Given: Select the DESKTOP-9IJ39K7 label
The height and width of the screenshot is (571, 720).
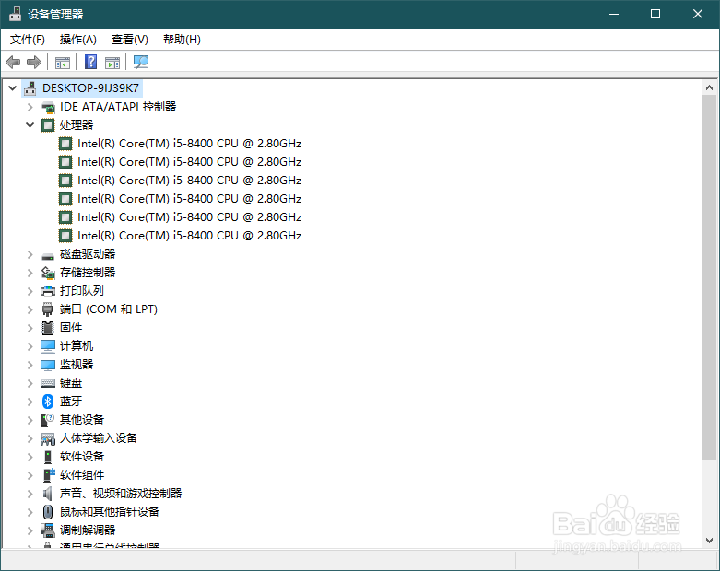Looking at the screenshot, I should coord(91,88).
